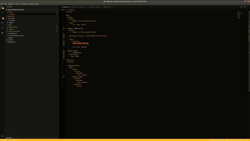Click the Open Changes icon in editor toolbar
Screen dimensions: 250x141
[241, 7]
